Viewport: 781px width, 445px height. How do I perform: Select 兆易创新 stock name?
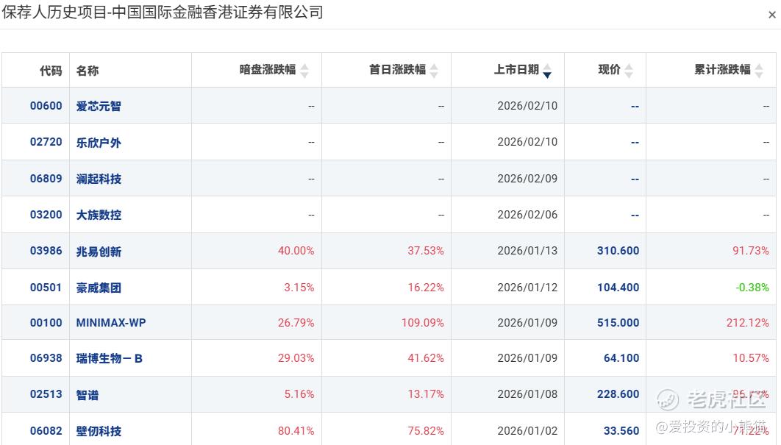coord(99,252)
